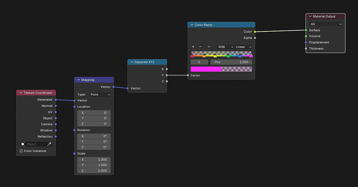The width and height of the screenshot is (358, 187).
Task: Click the Color Ramp Alpha output socket
Action: pos(255,38)
